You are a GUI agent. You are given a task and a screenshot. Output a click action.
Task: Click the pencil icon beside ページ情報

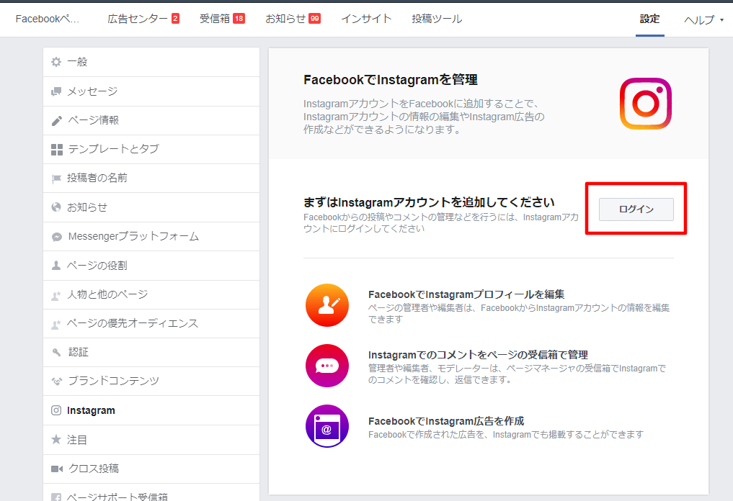point(56,120)
